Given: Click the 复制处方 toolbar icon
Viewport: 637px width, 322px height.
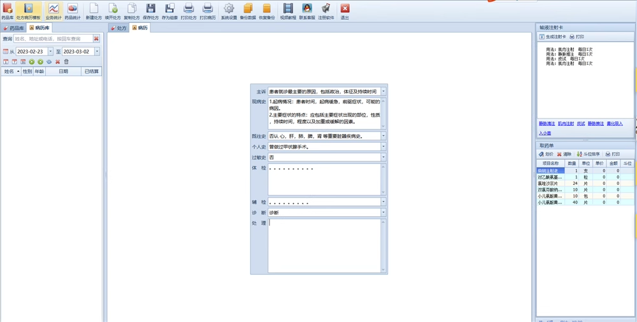Looking at the screenshot, I should [x=132, y=11].
